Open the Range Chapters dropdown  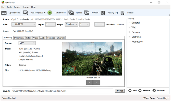point(71,24)
